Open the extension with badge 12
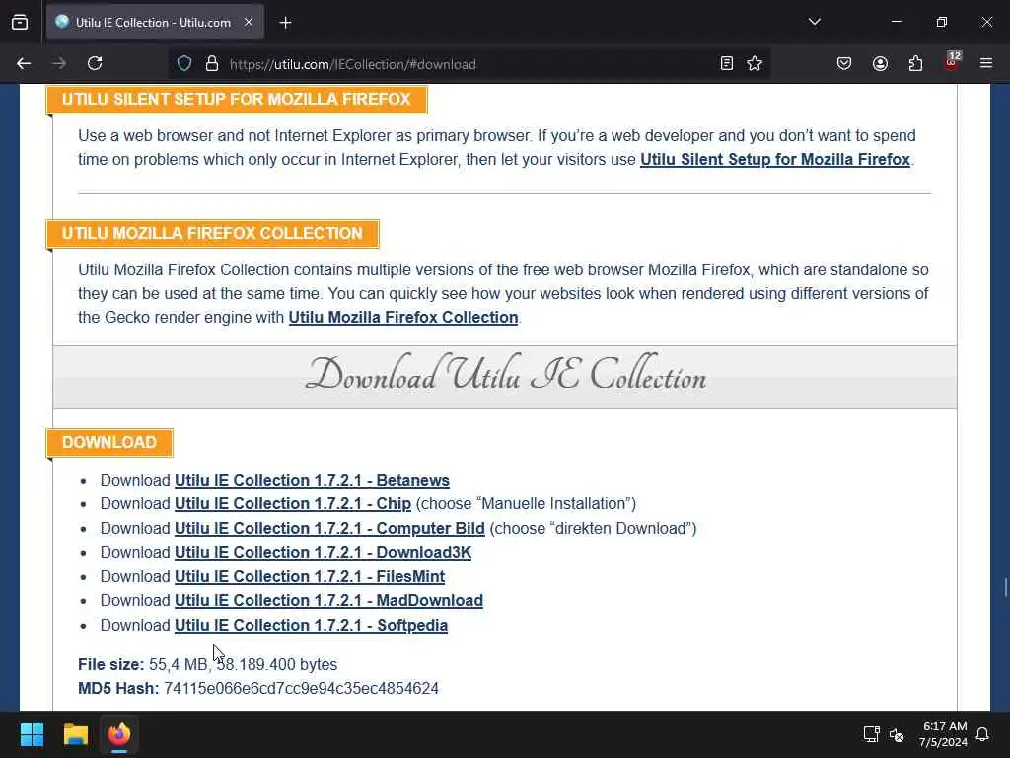 [x=952, y=62]
